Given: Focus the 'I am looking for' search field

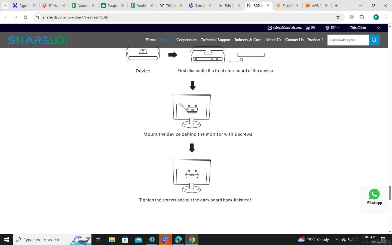Looking at the screenshot, I should coord(348,40).
